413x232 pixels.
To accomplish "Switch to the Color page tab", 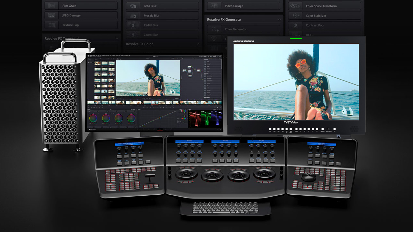I will pyautogui.click(x=160, y=130).
